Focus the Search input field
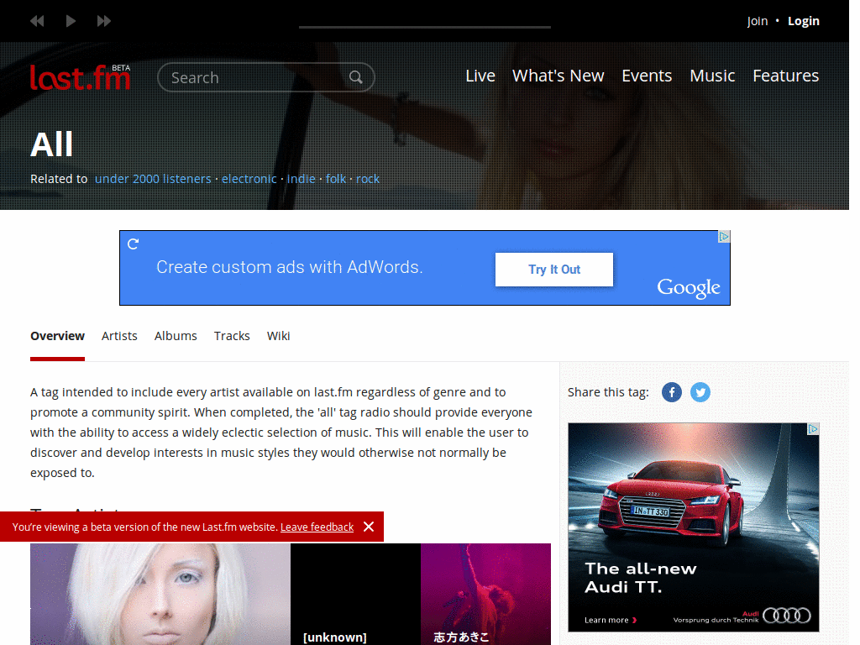Image resolution: width=860 pixels, height=645 pixels. click(x=258, y=77)
